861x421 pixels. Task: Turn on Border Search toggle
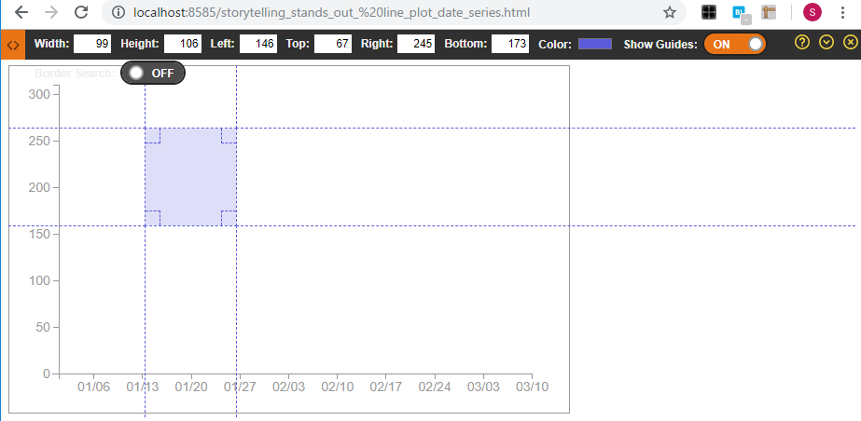pyautogui.click(x=153, y=73)
